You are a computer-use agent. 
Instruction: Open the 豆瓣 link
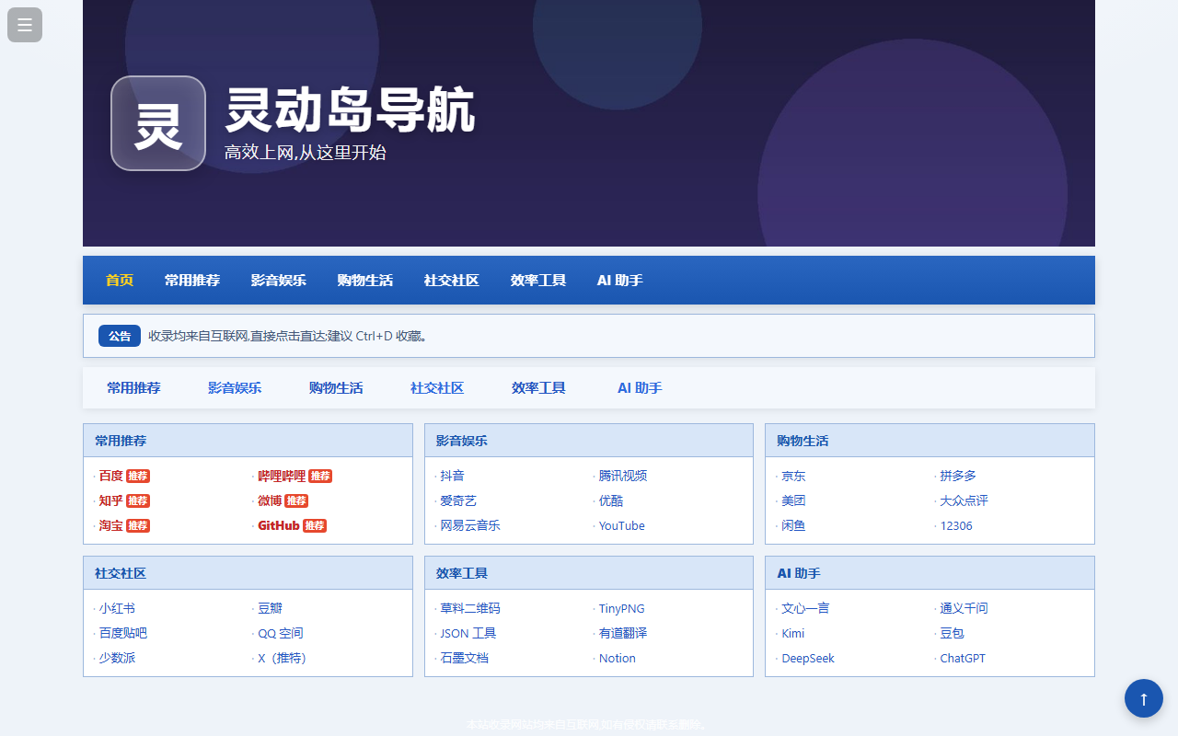(270, 608)
